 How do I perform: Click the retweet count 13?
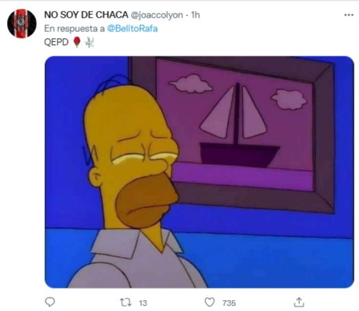[x=143, y=303]
